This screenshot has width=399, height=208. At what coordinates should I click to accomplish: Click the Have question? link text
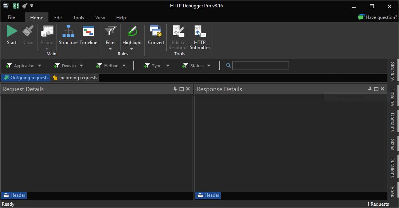(381, 17)
